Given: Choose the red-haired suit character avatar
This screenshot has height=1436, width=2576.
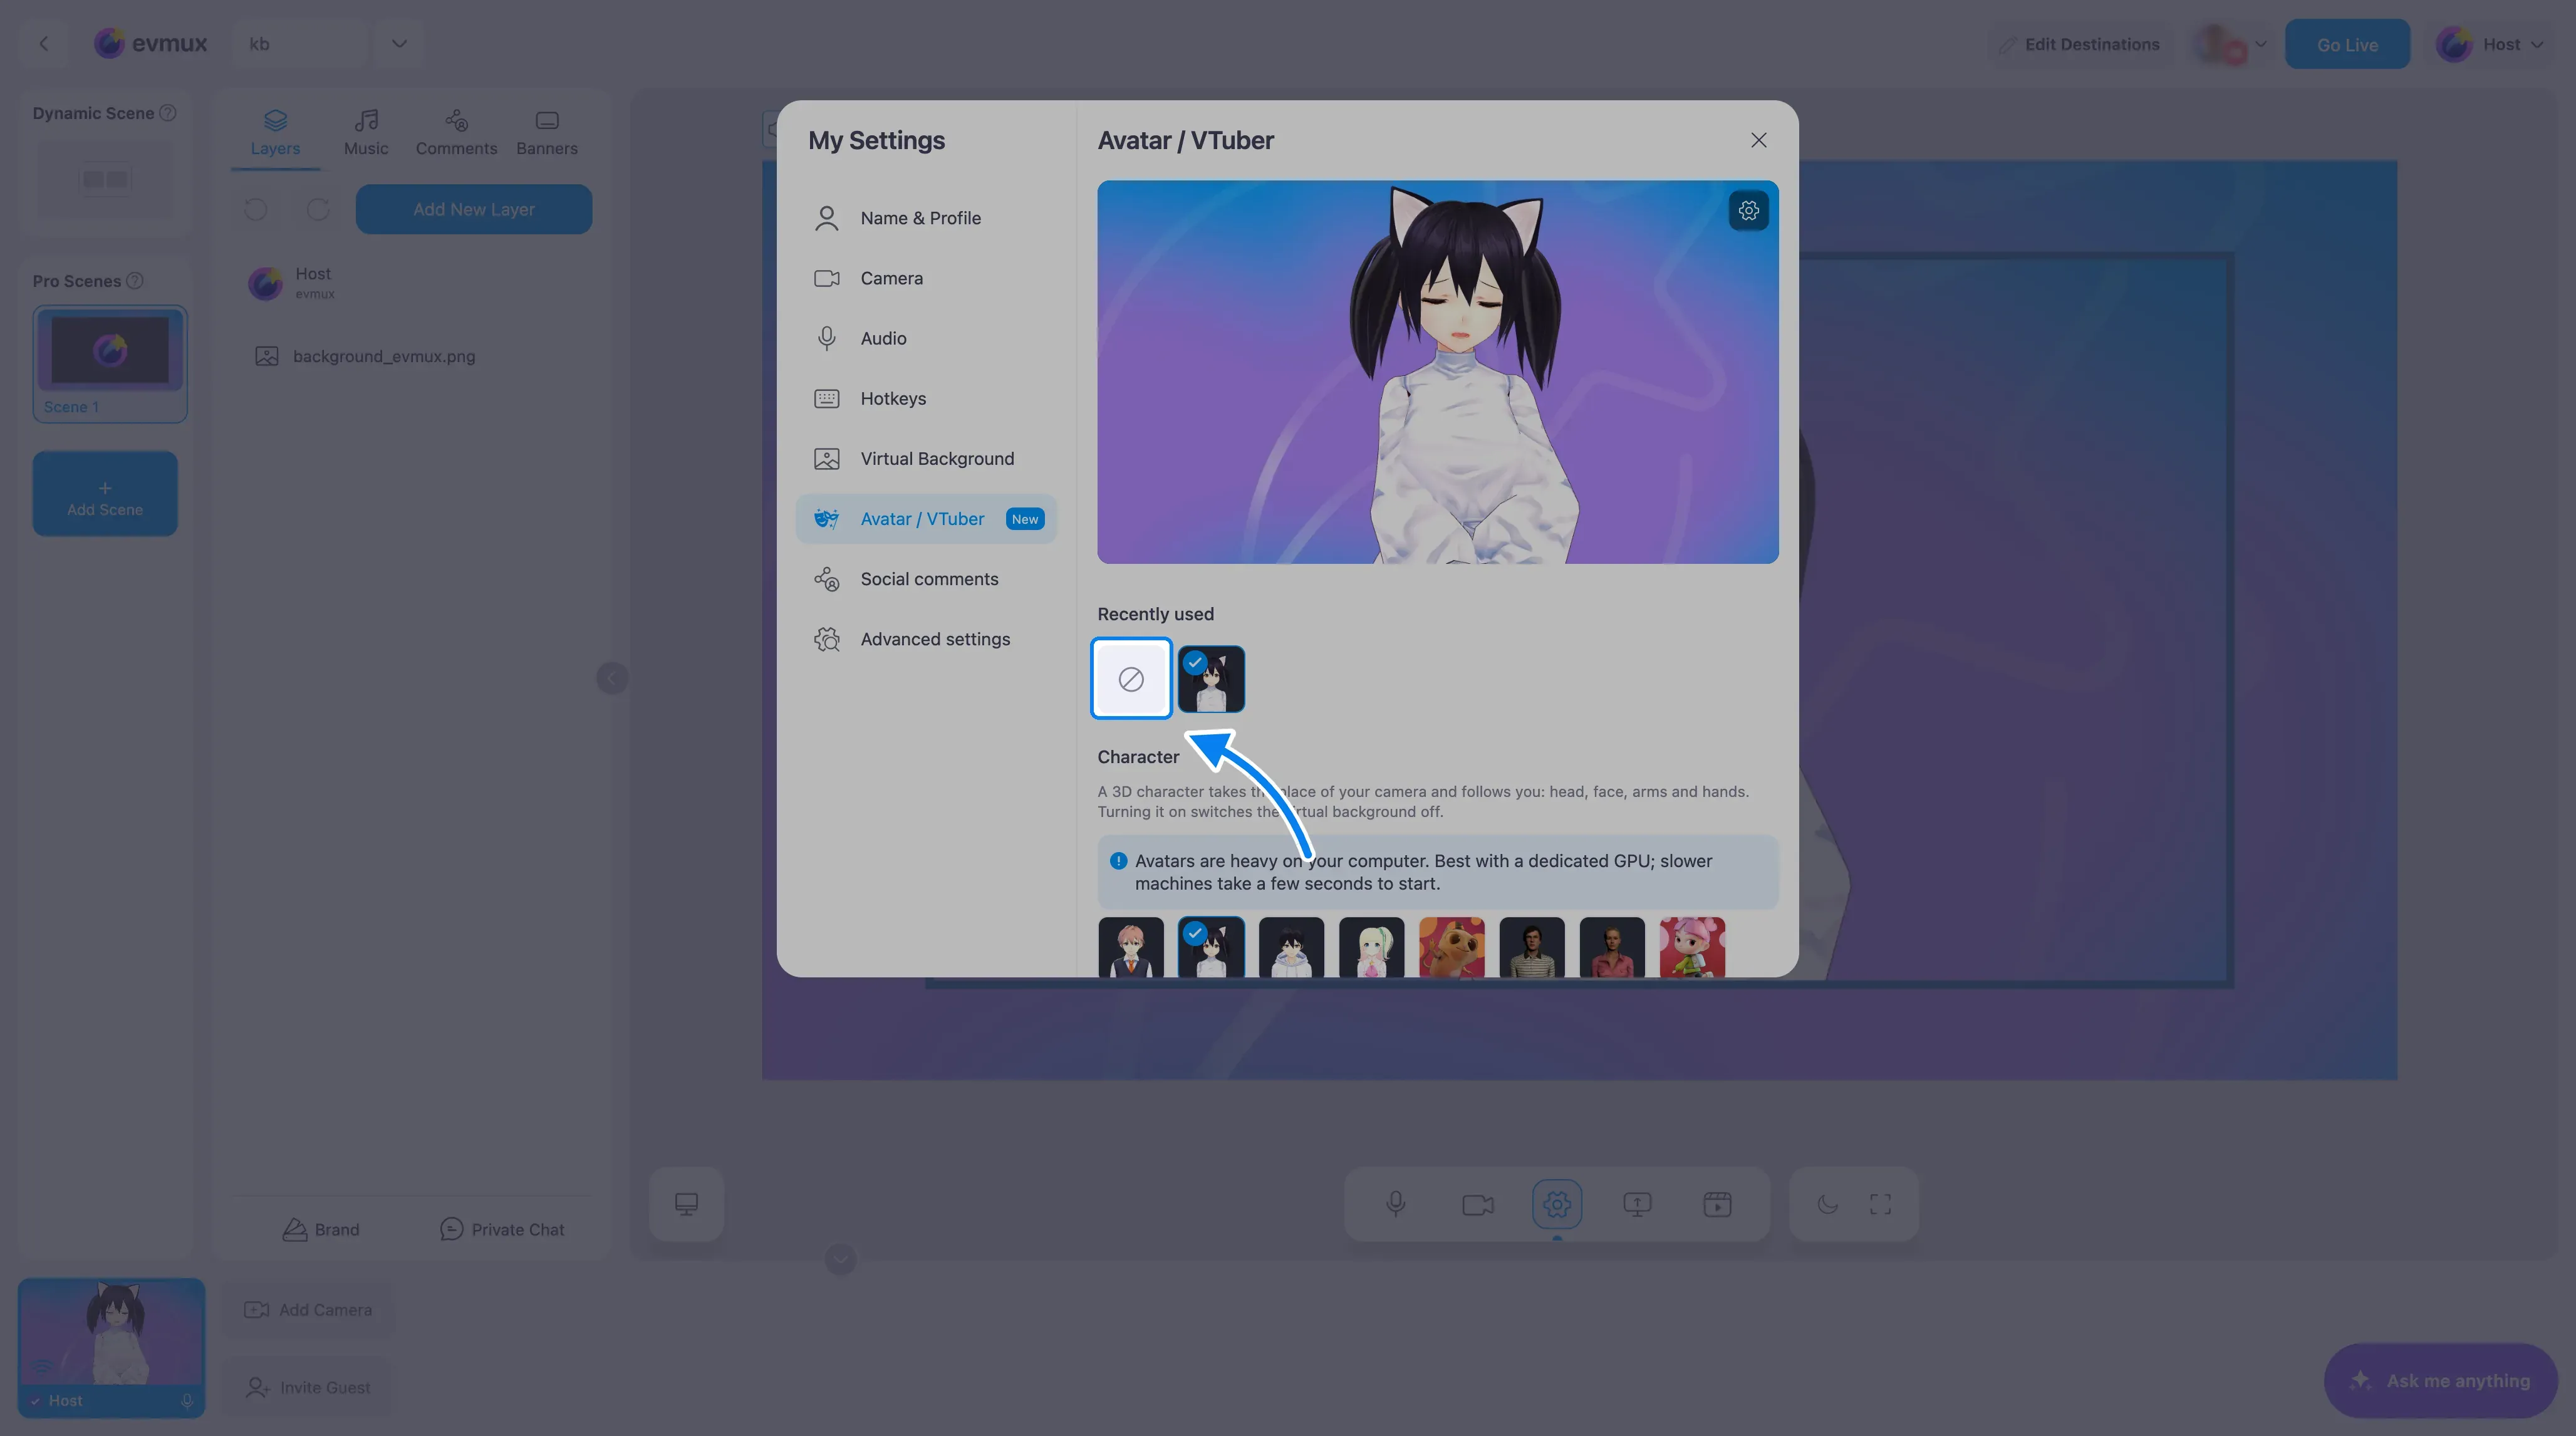Looking at the screenshot, I should (x=1131, y=947).
